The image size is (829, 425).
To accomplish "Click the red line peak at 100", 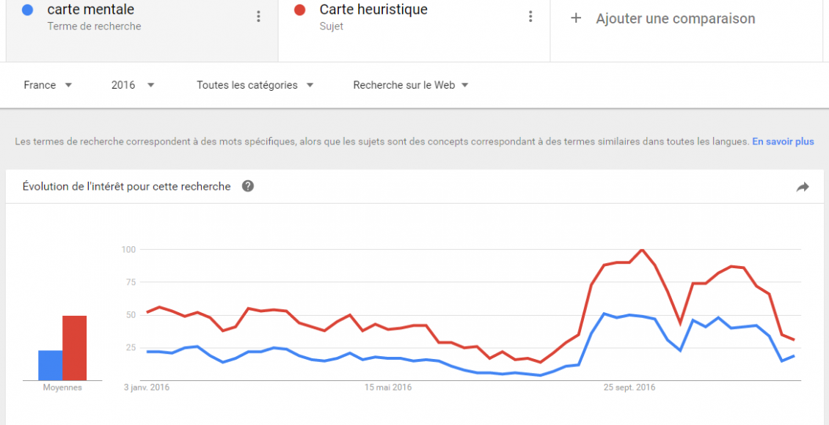I will (x=642, y=250).
